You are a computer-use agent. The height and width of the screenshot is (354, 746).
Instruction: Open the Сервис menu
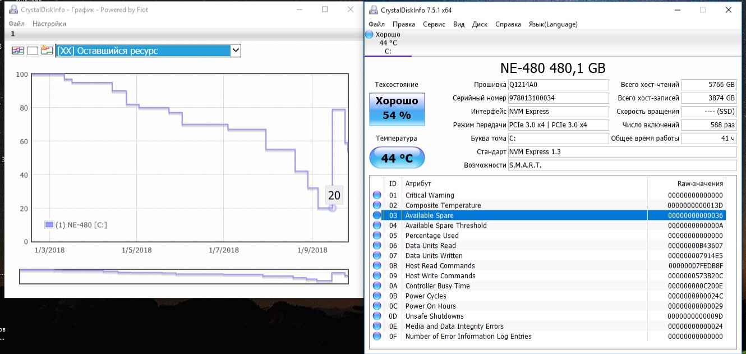click(434, 24)
